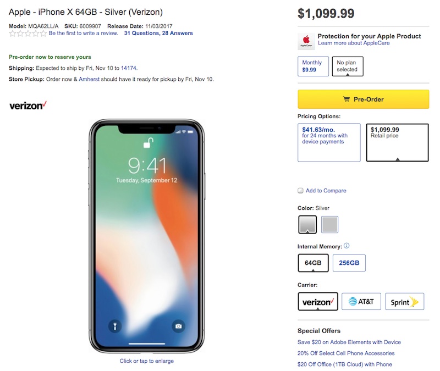Choose the $1,099.99 Retail price option
This screenshot has width=440, height=371.
tap(397, 142)
